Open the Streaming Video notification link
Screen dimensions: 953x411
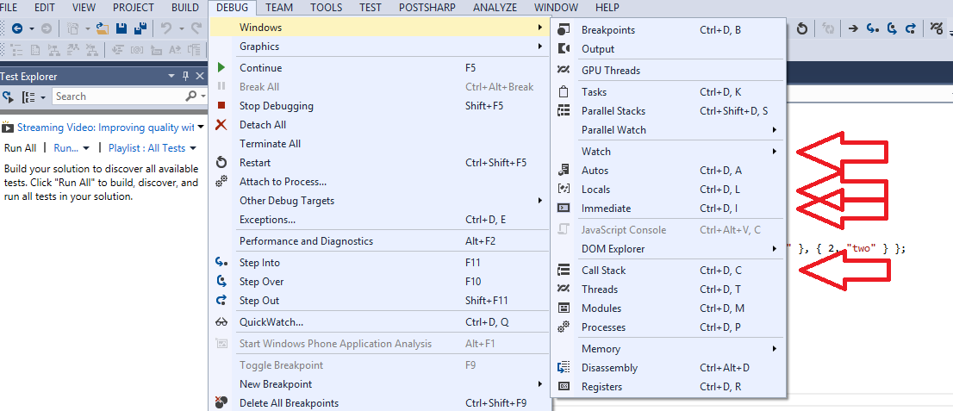[105, 128]
